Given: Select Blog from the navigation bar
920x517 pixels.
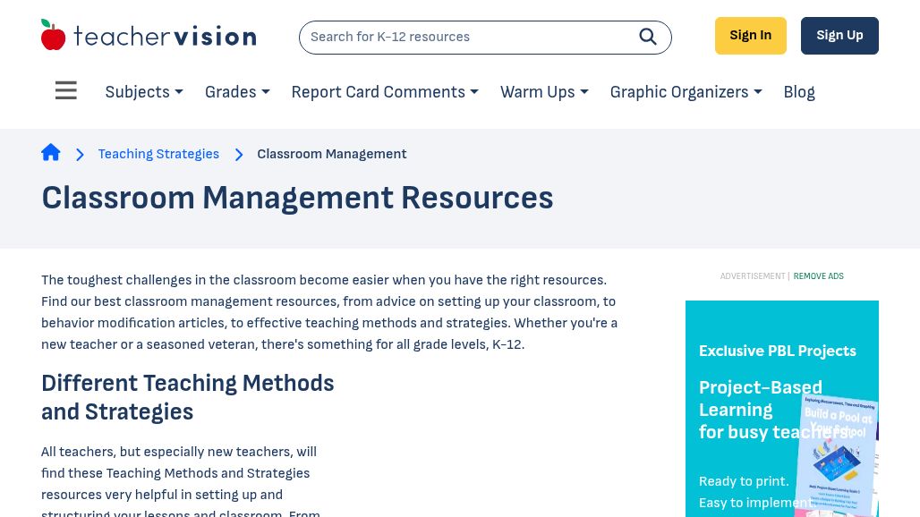Looking at the screenshot, I should pos(798,92).
